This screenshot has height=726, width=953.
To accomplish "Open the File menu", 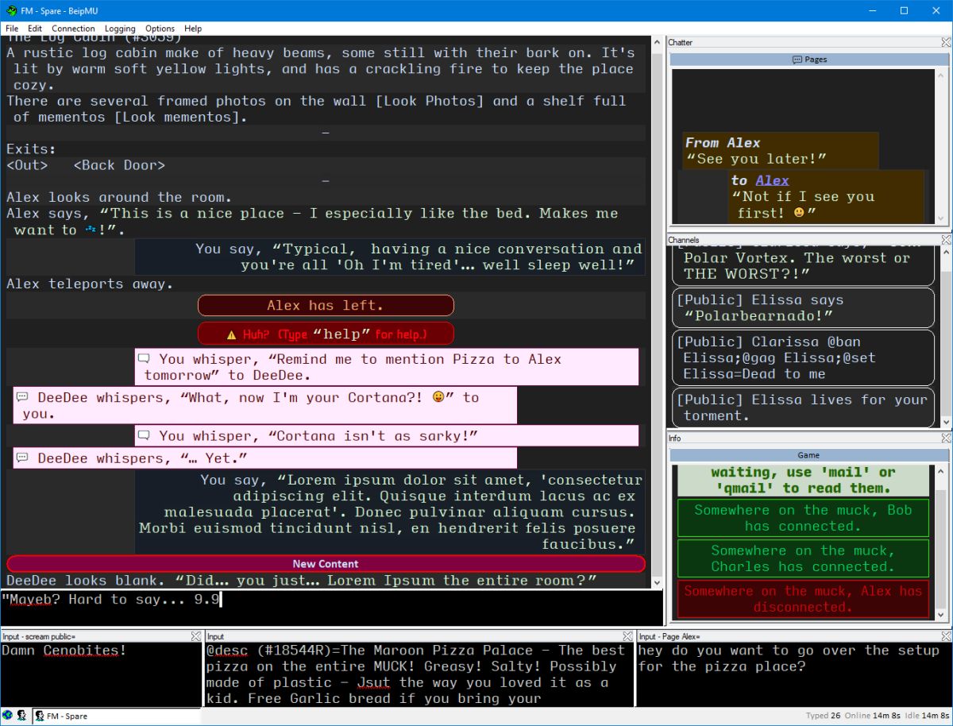I will [x=12, y=29].
